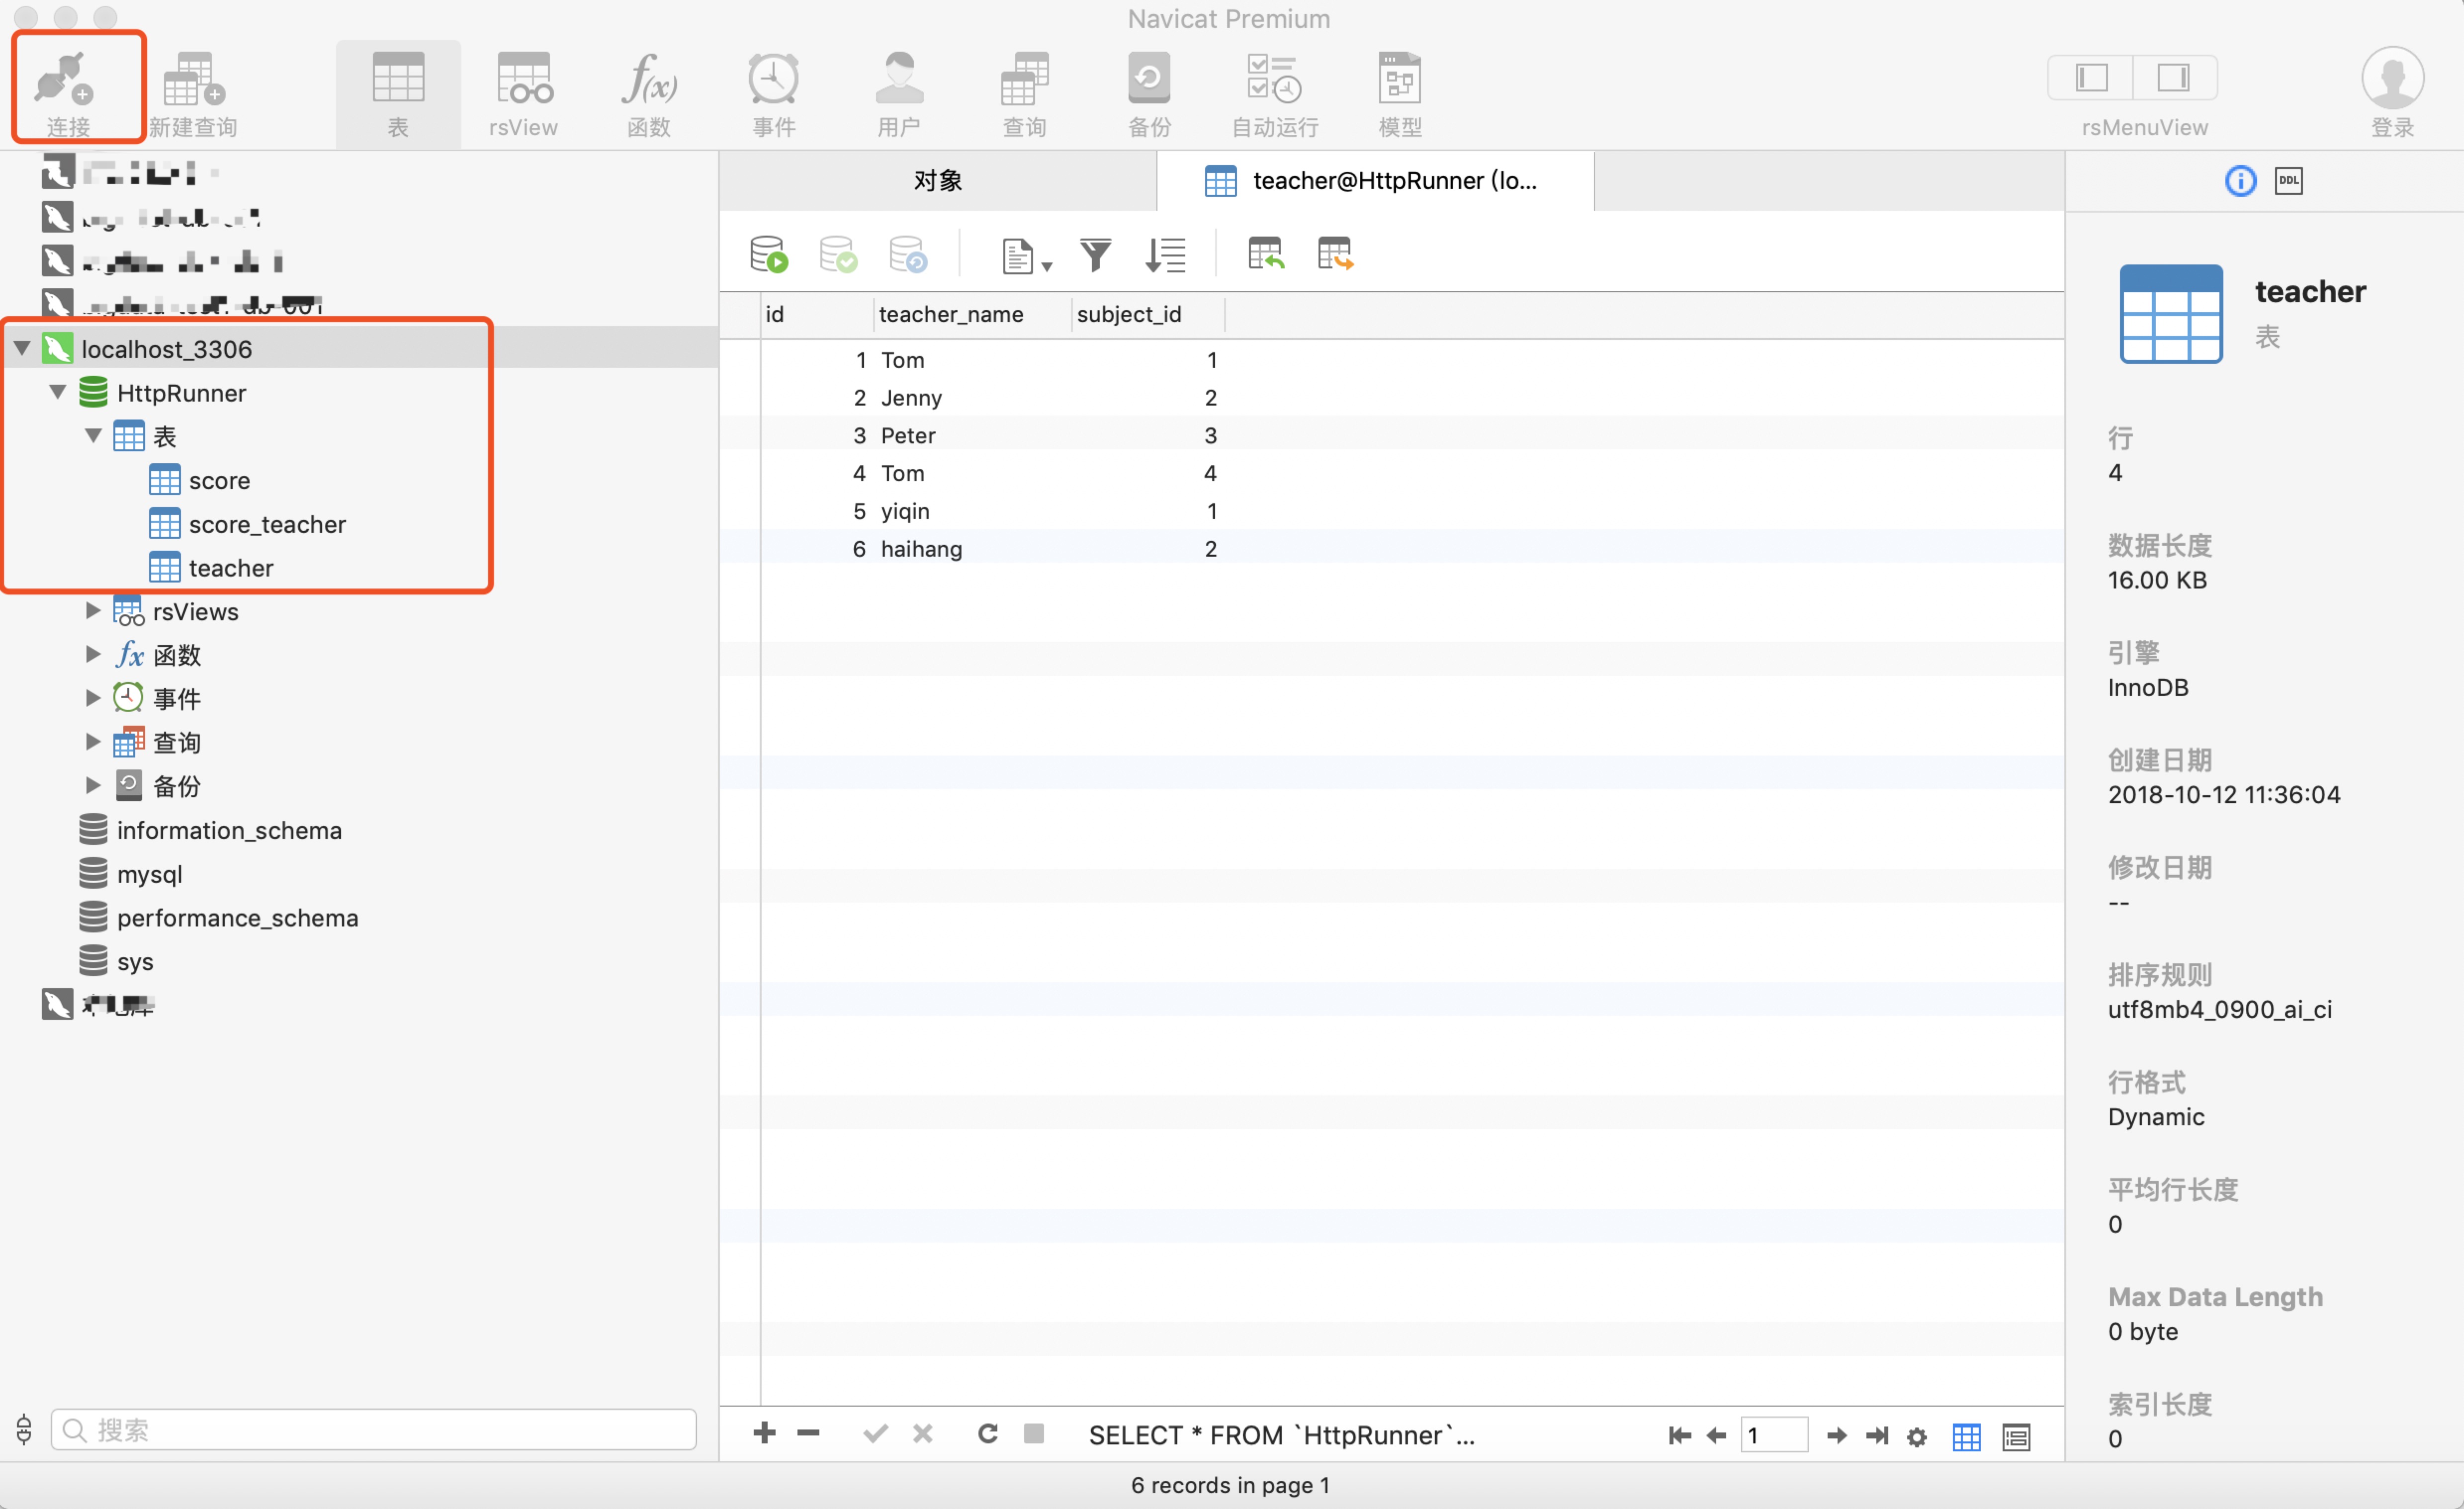Switch to grid view icon
This screenshot has width=2464, height=1509.
pos(1966,1436)
